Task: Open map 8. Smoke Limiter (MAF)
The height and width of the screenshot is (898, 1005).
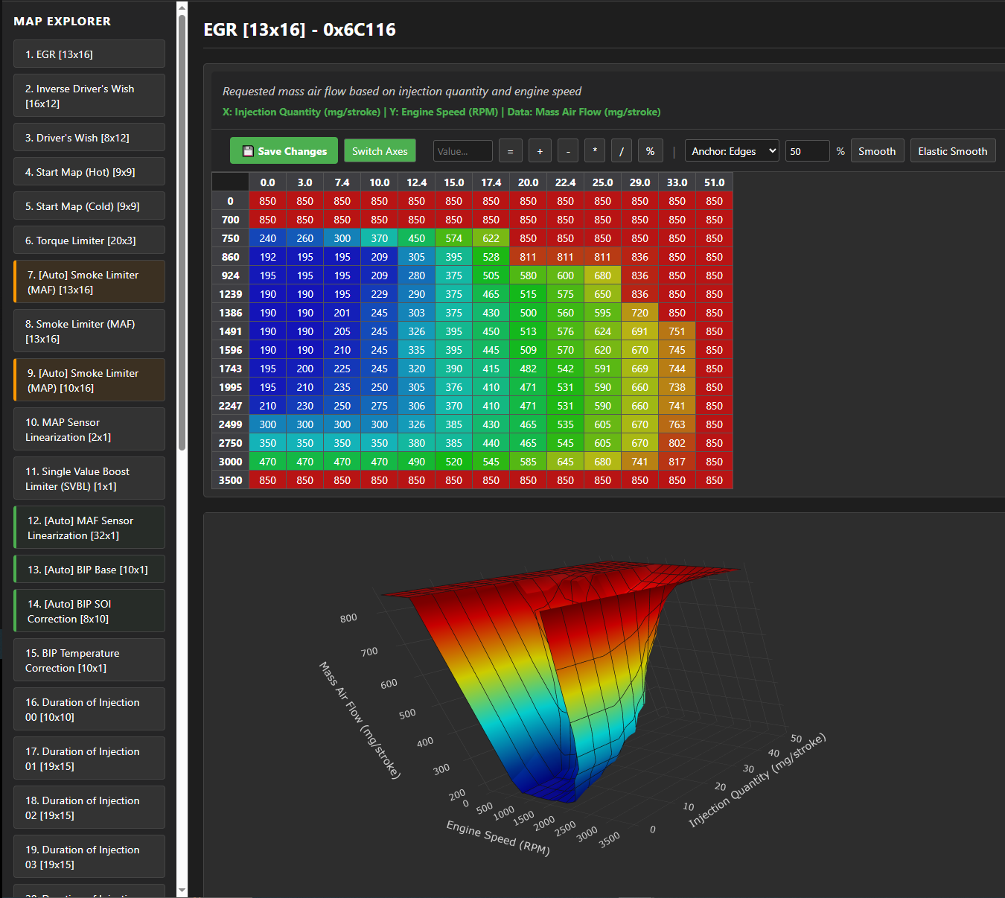Action: tap(89, 331)
